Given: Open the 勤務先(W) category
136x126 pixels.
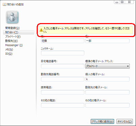Looking at the screenshot, I should click(x=12, y=41).
